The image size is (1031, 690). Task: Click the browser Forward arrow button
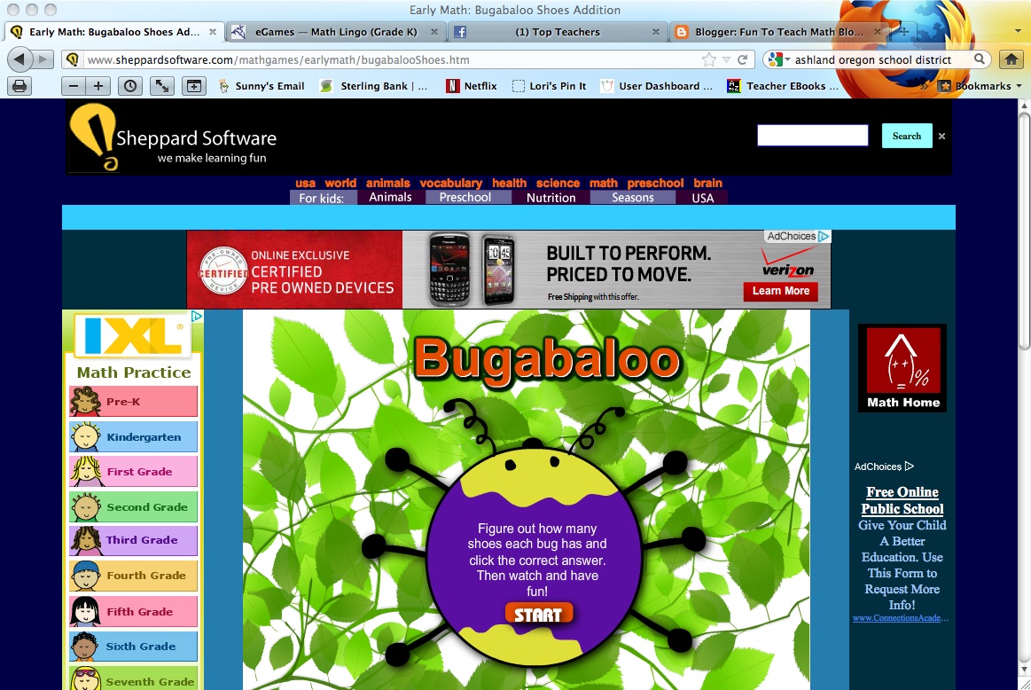tap(43, 59)
